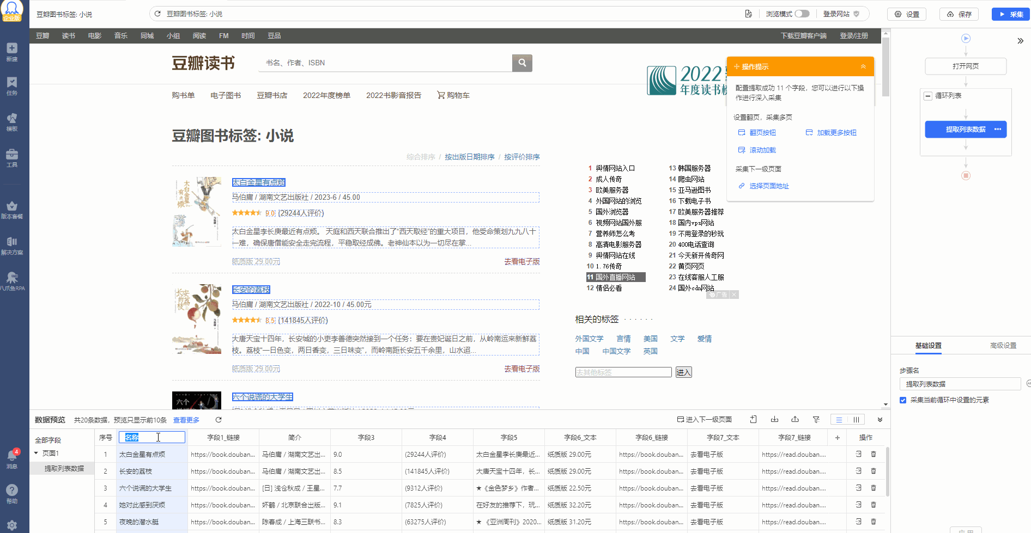Open the 2022年度榜单 navigation link
Screen dimensions: 1031x533
click(326, 95)
